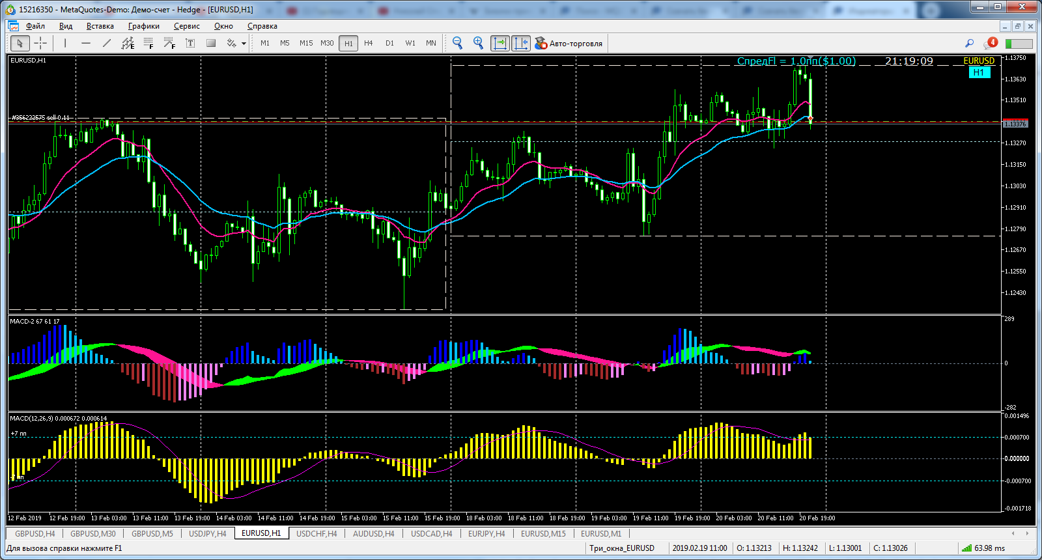
Task: Open the Сервис menu
Action: tap(187, 26)
